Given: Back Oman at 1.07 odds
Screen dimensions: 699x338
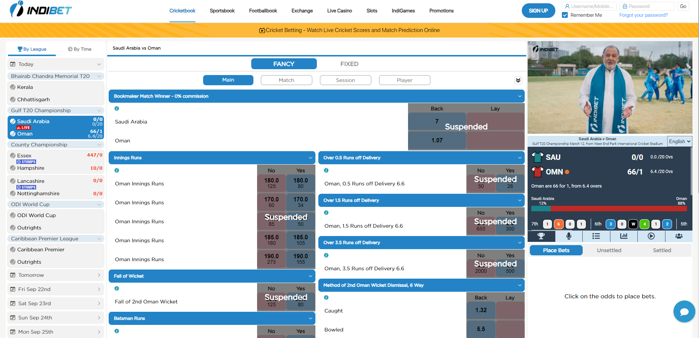Looking at the screenshot, I should [x=437, y=140].
